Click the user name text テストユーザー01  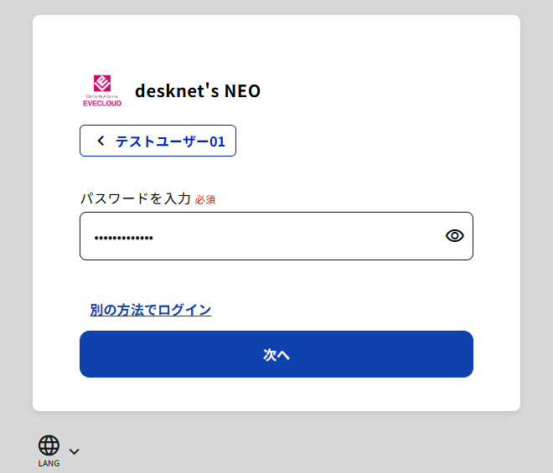pos(170,141)
